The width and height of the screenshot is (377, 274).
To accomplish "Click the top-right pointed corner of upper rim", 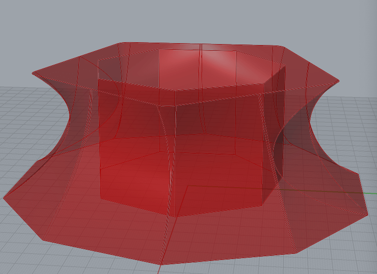I will [338, 81].
